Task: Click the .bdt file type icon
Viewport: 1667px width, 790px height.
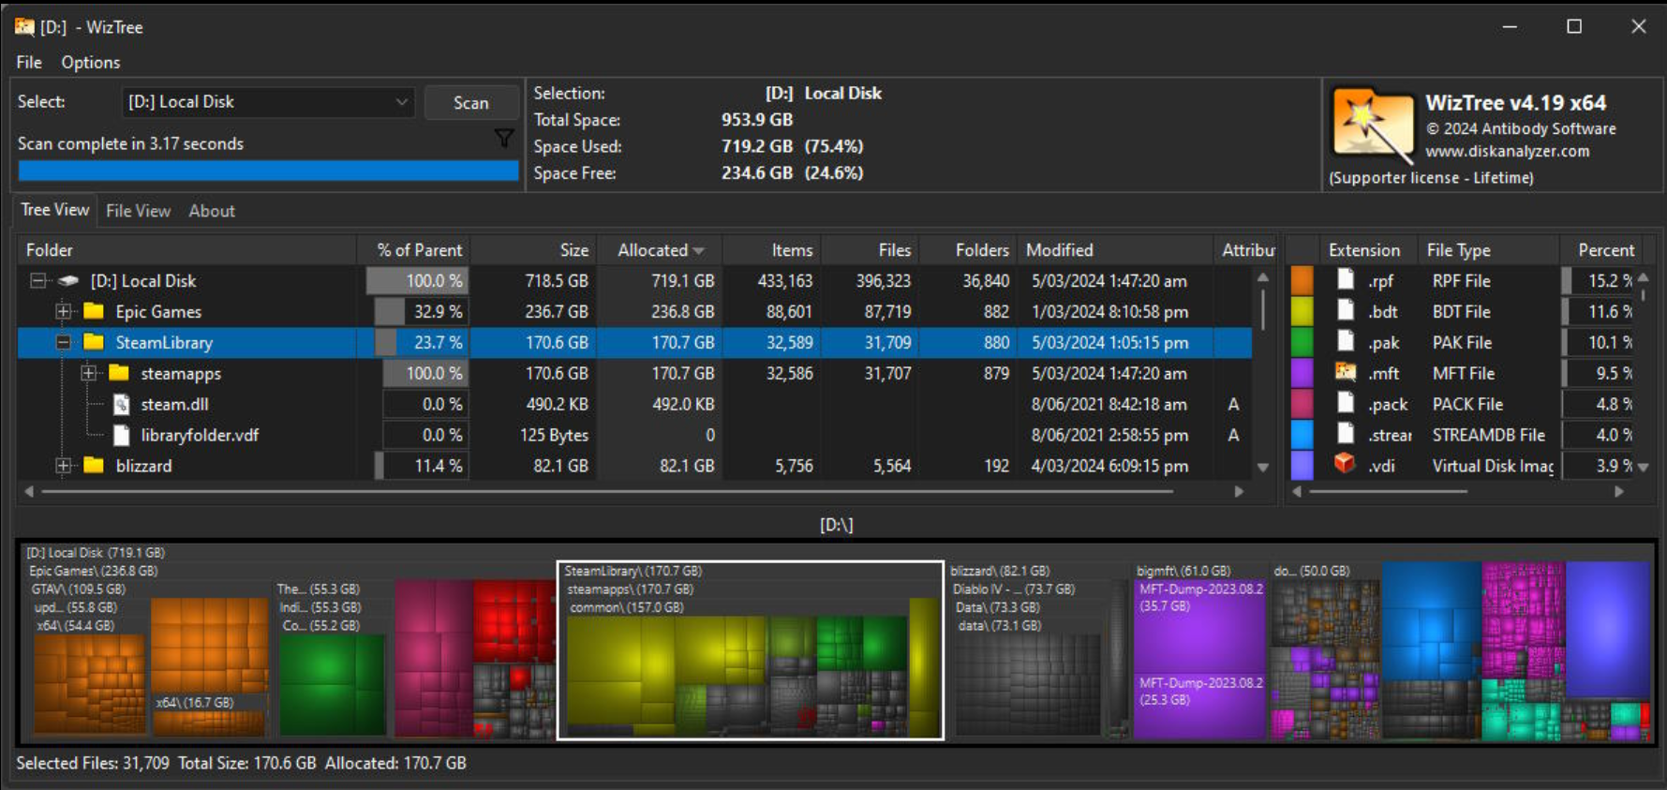Action: (x=1346, y=310)
